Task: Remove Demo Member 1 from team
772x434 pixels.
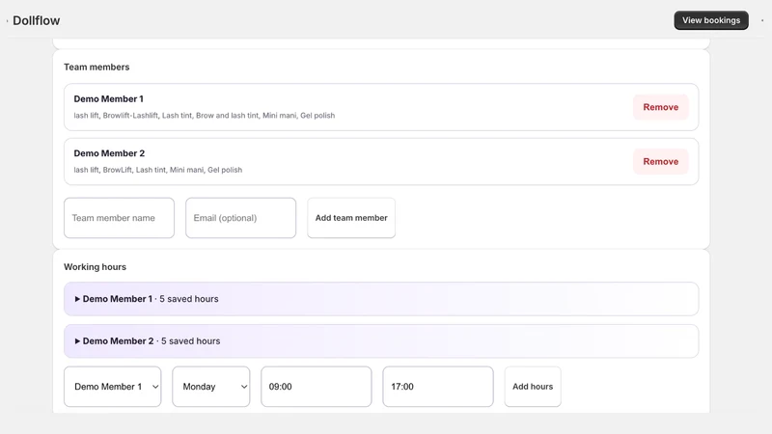Action: point(660,107)
